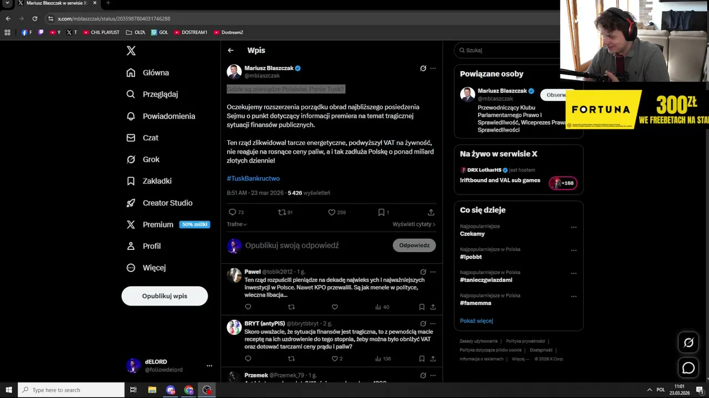Open #TuskBankructwo hashtag
The width and height of the screenshot is (709, 398).
[x=253, y=179]
